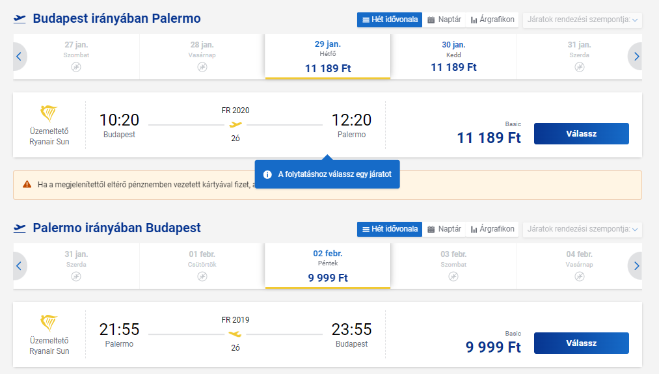Viewport: 659px width, 374px height.
Task: Choose the 11 189 Ft flight with Válassz
Action: pyautogui.click(x=581, y=133)
